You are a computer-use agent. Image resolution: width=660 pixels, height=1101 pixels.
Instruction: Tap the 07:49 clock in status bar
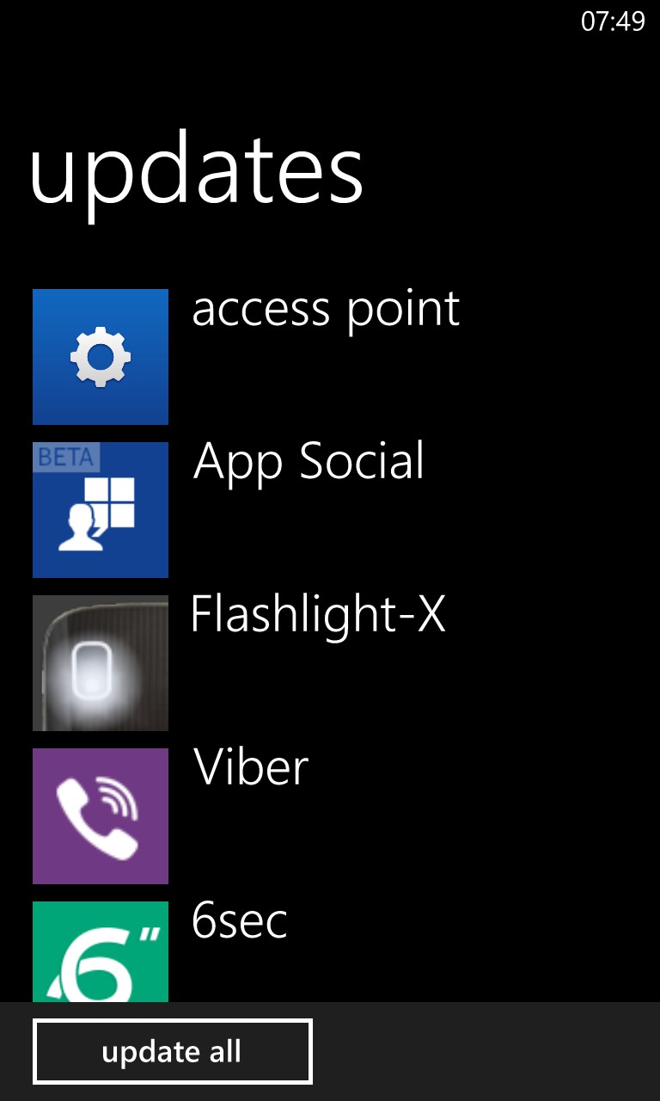pos(613,22)
